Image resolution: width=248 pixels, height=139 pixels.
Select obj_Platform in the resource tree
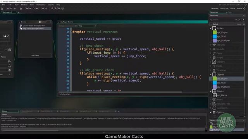[224, 87]
